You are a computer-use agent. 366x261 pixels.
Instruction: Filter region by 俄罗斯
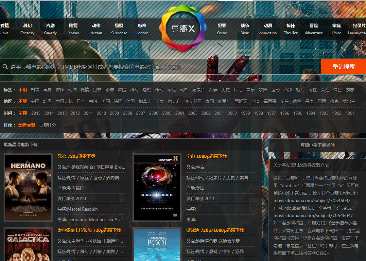224,101
